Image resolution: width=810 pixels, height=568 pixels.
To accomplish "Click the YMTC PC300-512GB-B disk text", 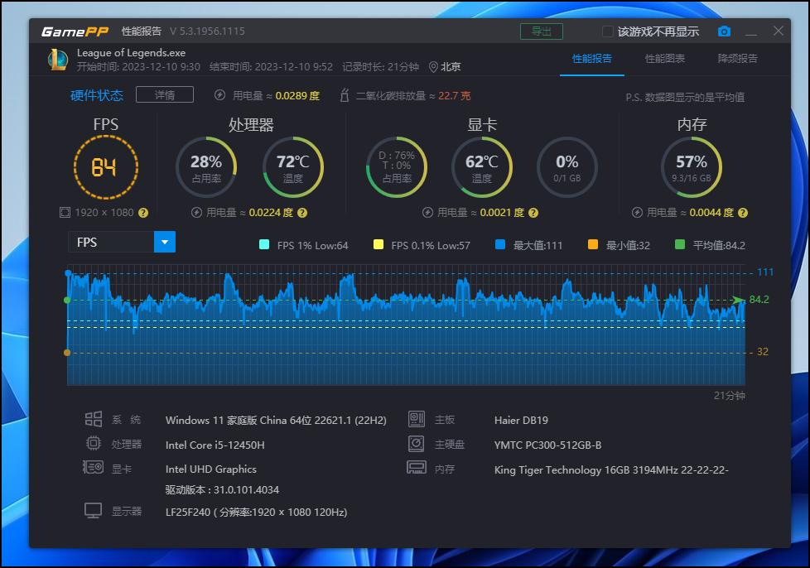I will coord(548,445).
